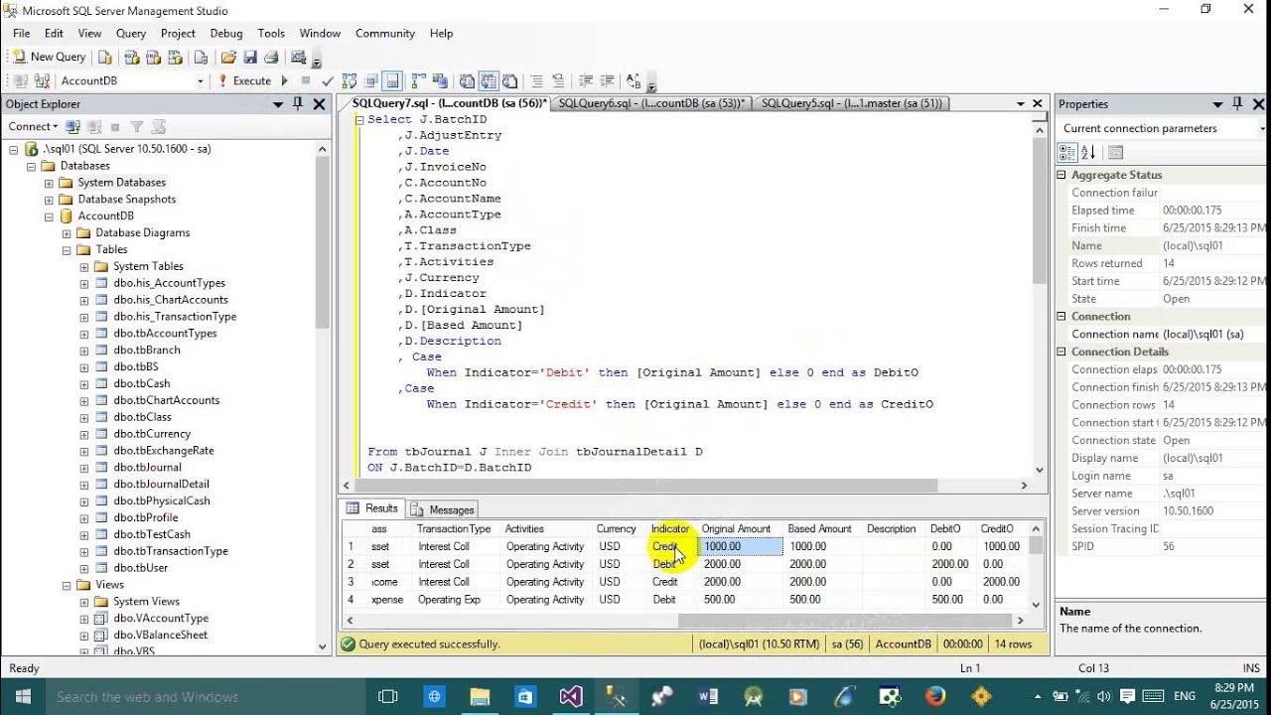The width and height of the screenshot is (1271, 715).
Task: Collapse Aggregate Status section in Properties
Action: tap(1061, 175)
